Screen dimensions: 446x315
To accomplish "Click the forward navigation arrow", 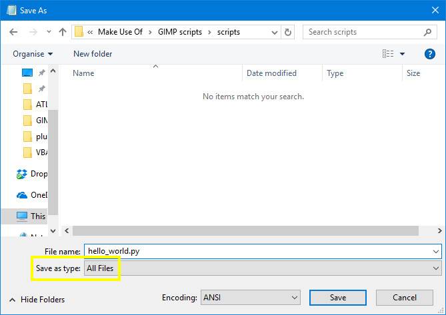I will [33, 32].
